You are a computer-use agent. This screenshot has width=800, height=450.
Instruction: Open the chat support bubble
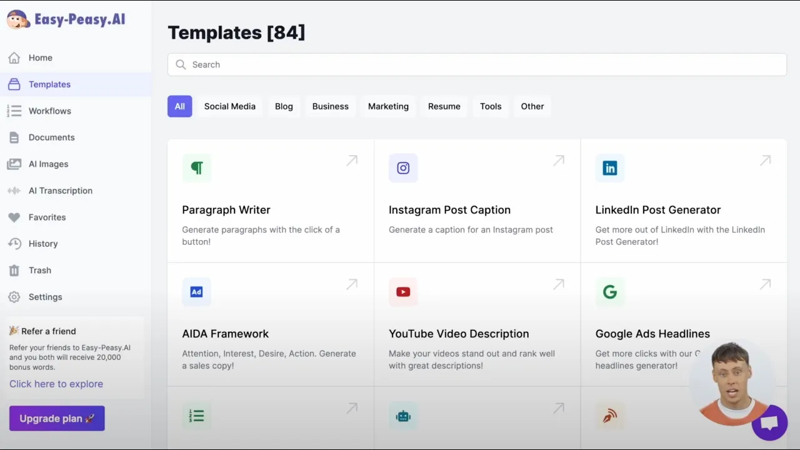tap(769, 422)
